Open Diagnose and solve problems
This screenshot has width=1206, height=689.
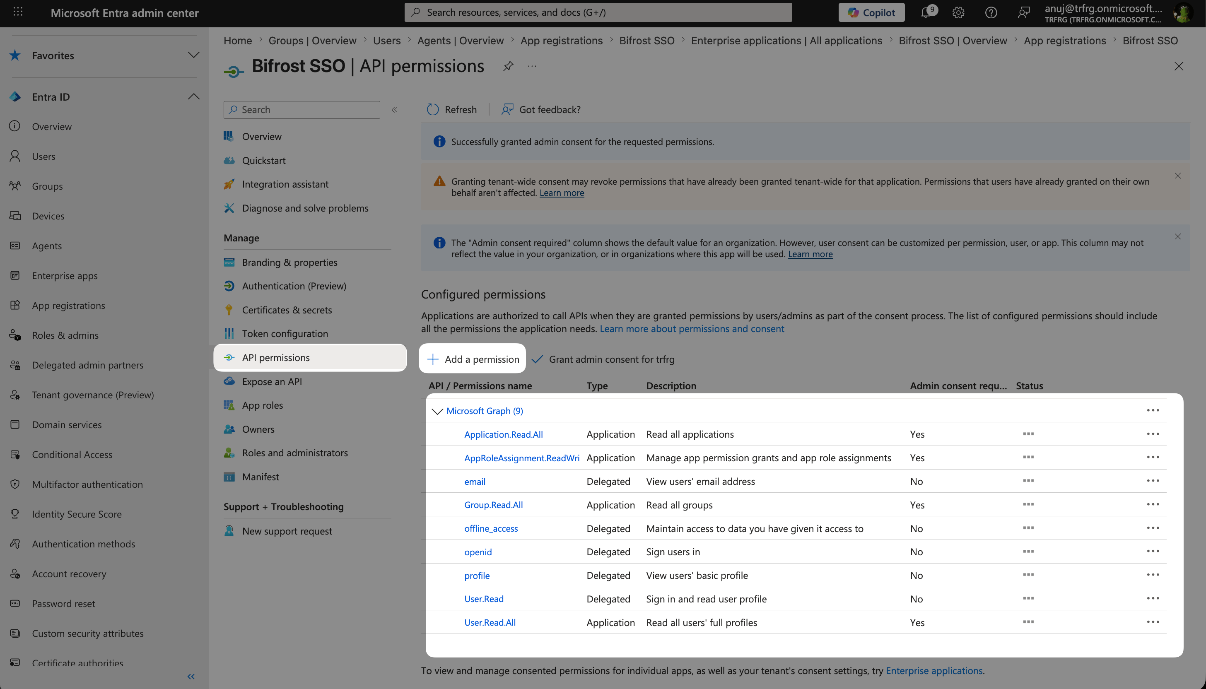305,208
